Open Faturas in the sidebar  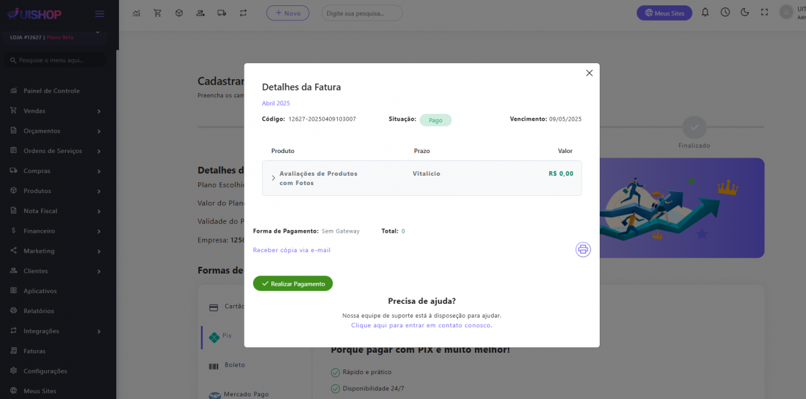coord(35,351)
